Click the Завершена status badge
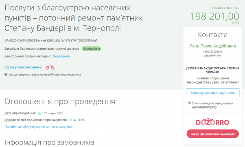This screenshot has height=147, width=245. coord(92,48)
